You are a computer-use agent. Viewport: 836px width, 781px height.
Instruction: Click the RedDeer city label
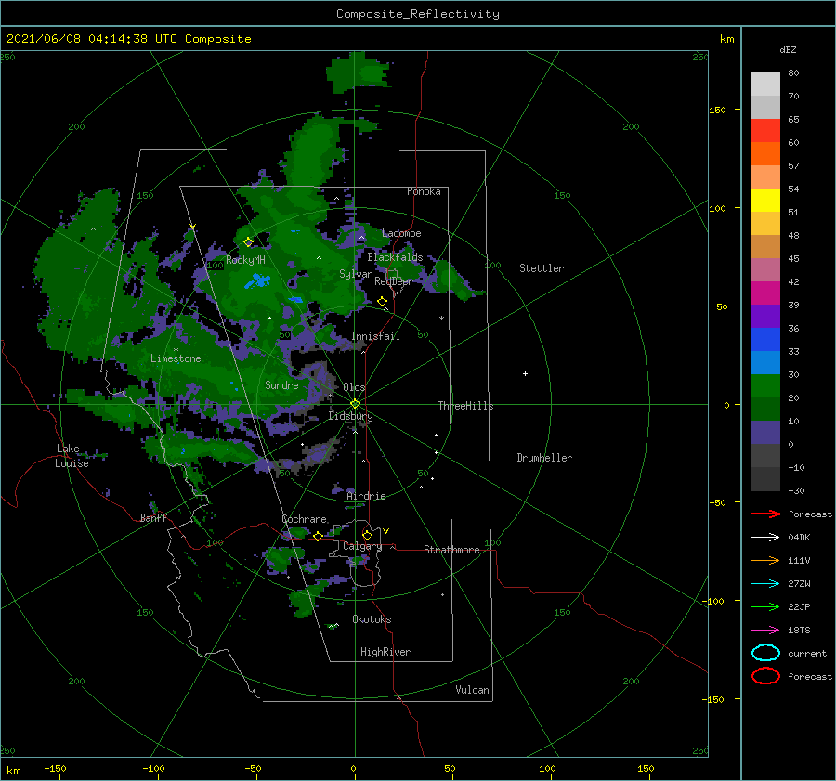pyautogui.click(x=394, y=281)
